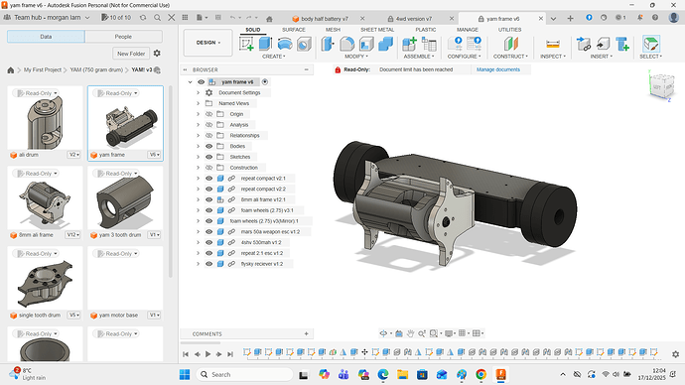Hide the Bodies folder
The height and width of the screenshot is (385, 685).
click(208, 146)
